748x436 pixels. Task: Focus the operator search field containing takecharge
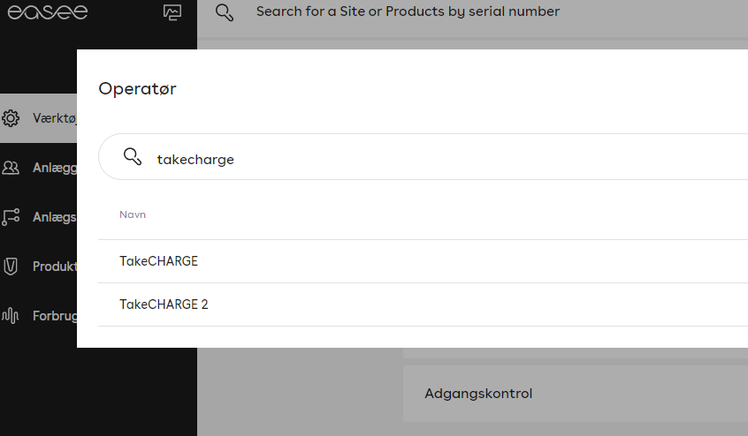442,159
